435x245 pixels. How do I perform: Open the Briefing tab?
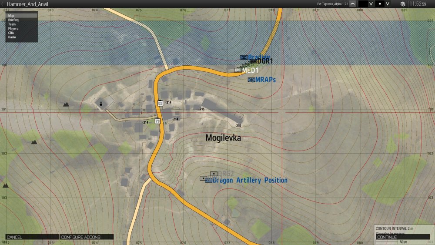pyautogui.click(x=13, y=20)
